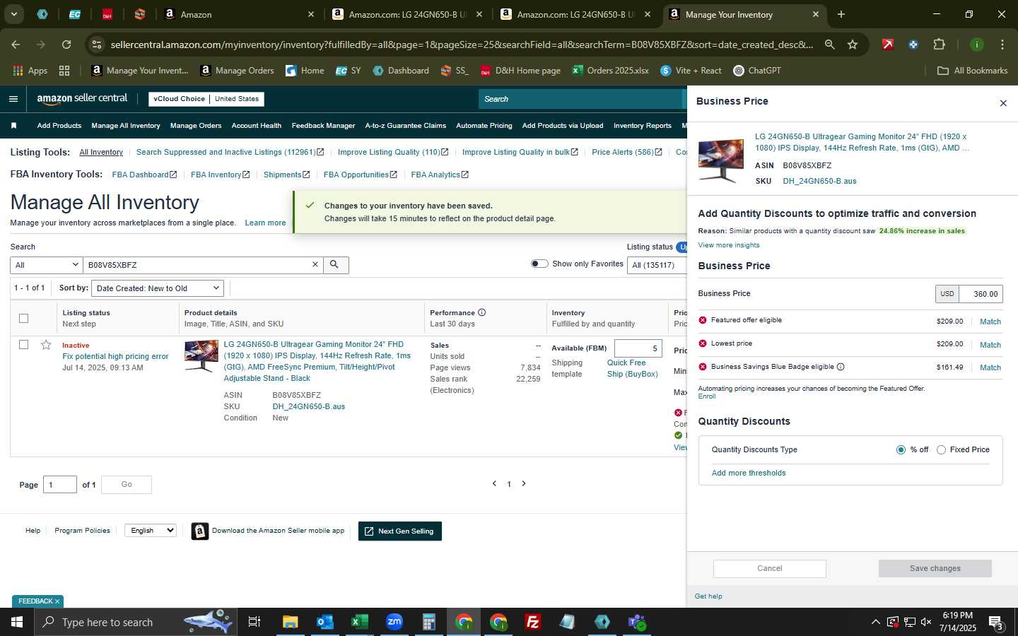This screenshot has height=636, width=1018.
Task: Open the search field All dropdown
Action: coord(47,265)
